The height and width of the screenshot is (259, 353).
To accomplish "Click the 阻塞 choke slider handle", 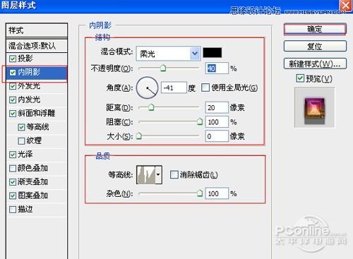I will (x=200, y=121).
